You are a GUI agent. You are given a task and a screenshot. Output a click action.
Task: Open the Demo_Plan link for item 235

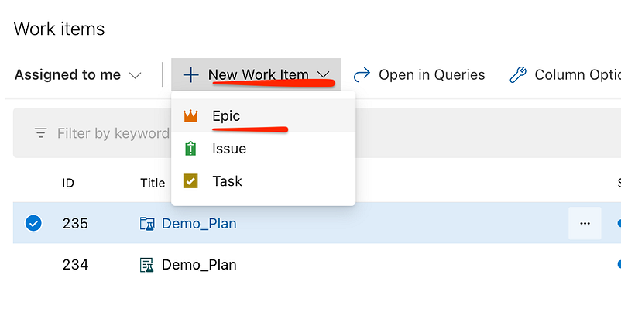point(199,224)
